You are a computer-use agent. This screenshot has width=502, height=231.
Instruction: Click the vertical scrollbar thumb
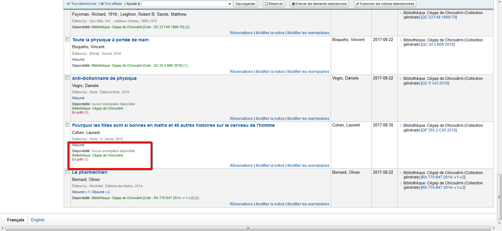click(x=499, y=197)
